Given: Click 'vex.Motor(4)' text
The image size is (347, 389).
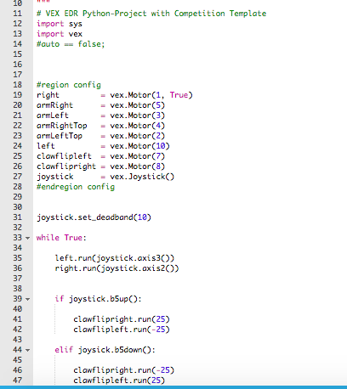Looking at the screenshot, I should click(x=138, y=126).
